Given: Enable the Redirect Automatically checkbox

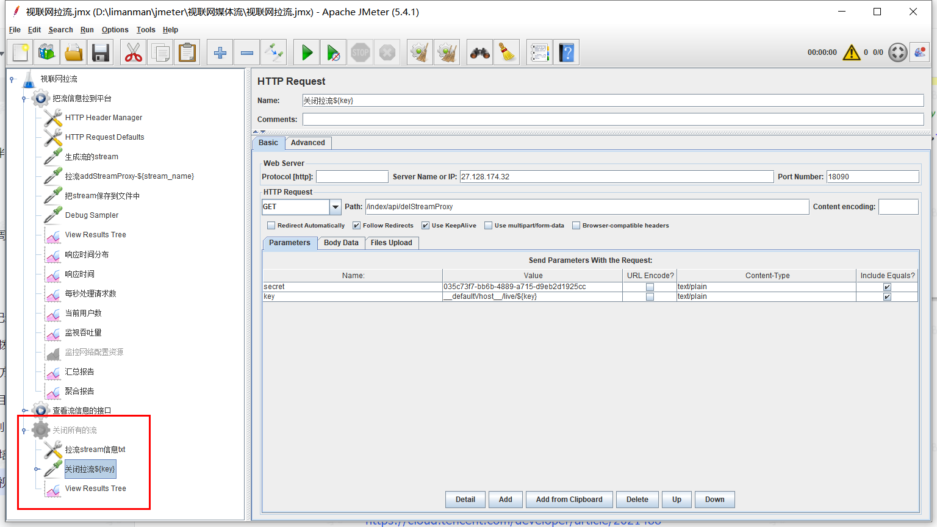Looking at the screenshot, I should pos(271,226).
